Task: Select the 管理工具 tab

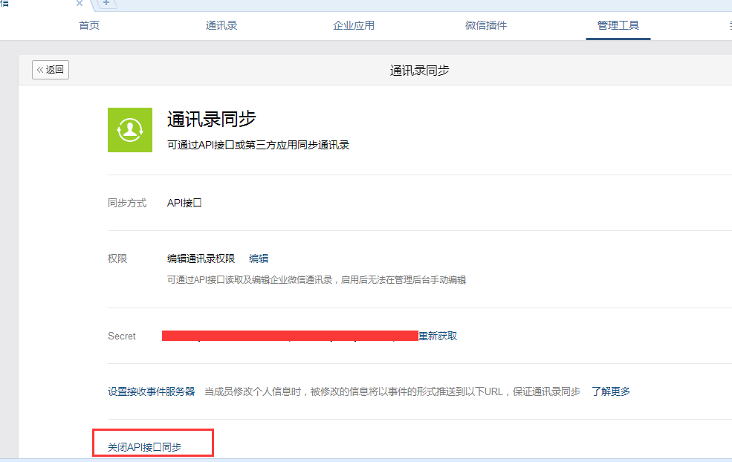Action: click(x=618, y=25)
